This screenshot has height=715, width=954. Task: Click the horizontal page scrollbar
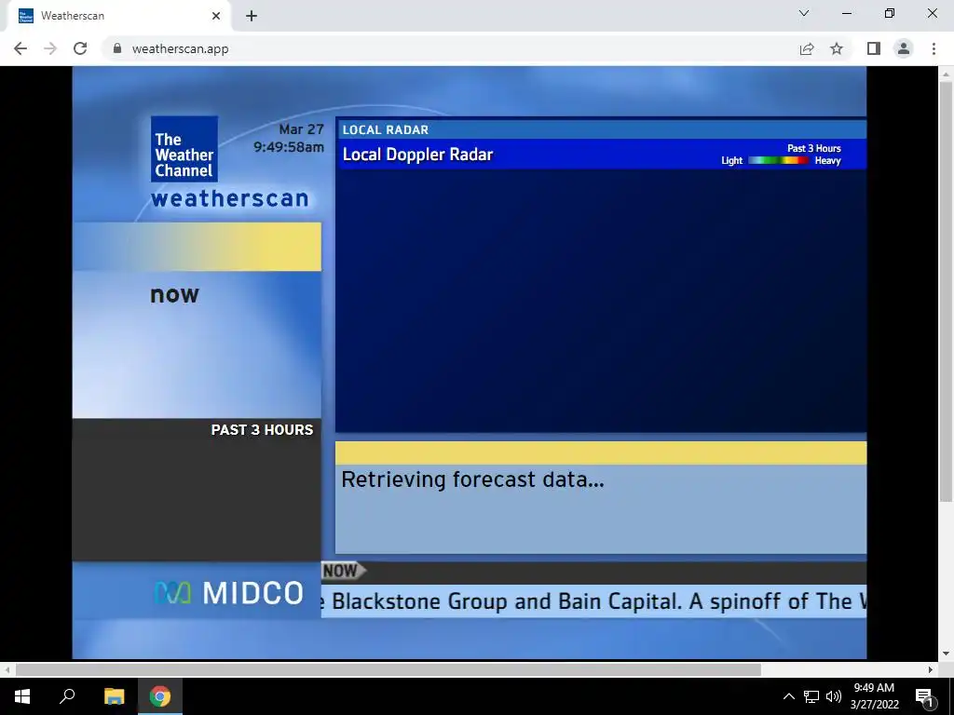[x=388, y=670]
